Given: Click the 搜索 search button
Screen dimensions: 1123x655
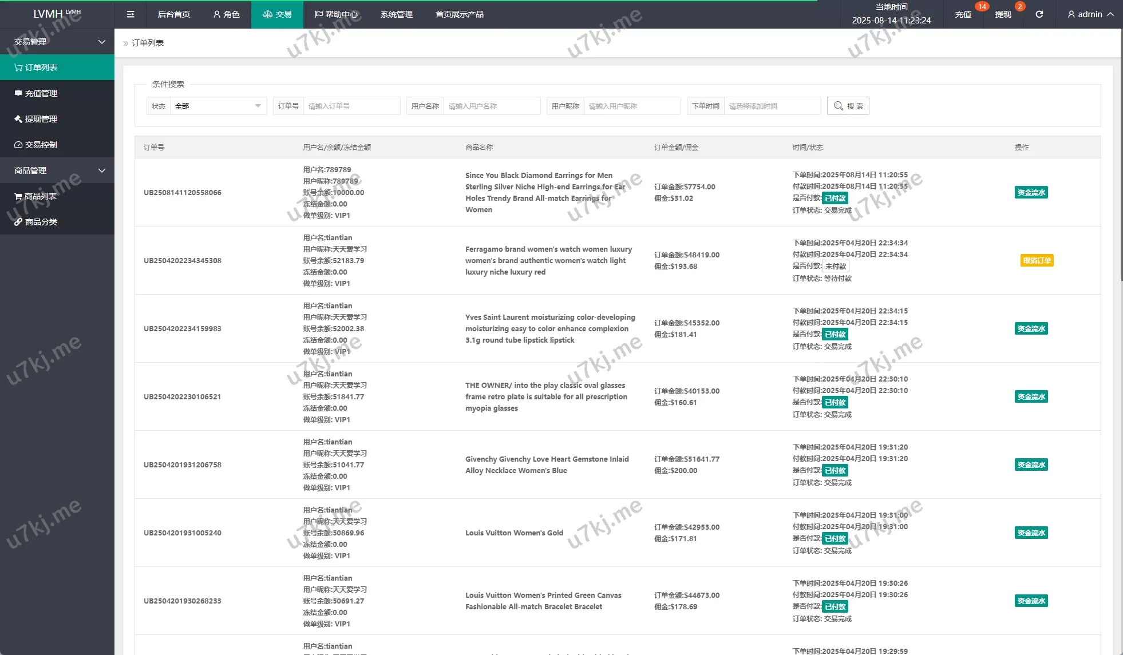Looking at the screenshot, I should click(848, 106).
